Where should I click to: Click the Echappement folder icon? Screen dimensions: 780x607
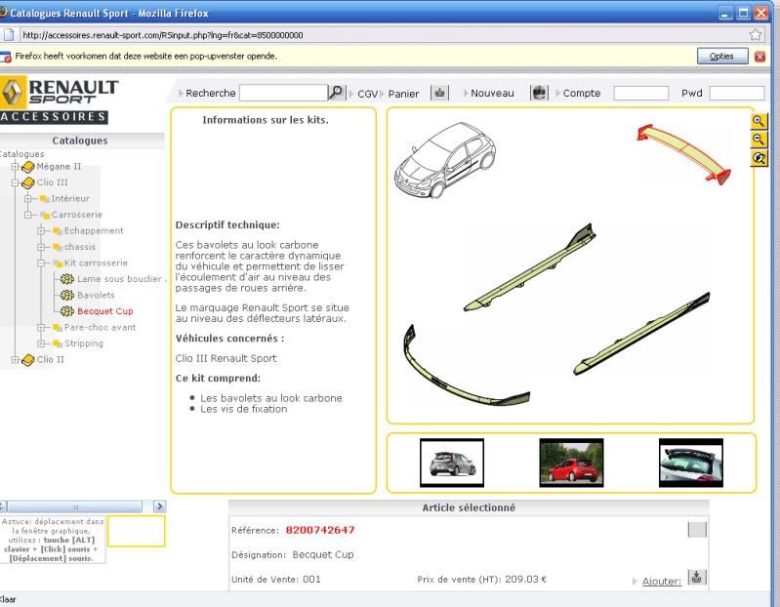(x=58, y=230)
